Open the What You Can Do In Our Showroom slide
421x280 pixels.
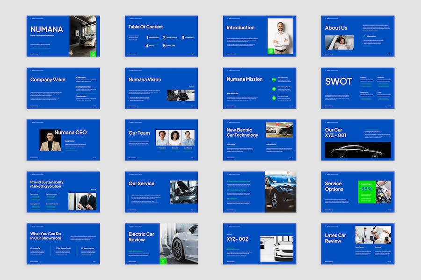click(63, 244)
